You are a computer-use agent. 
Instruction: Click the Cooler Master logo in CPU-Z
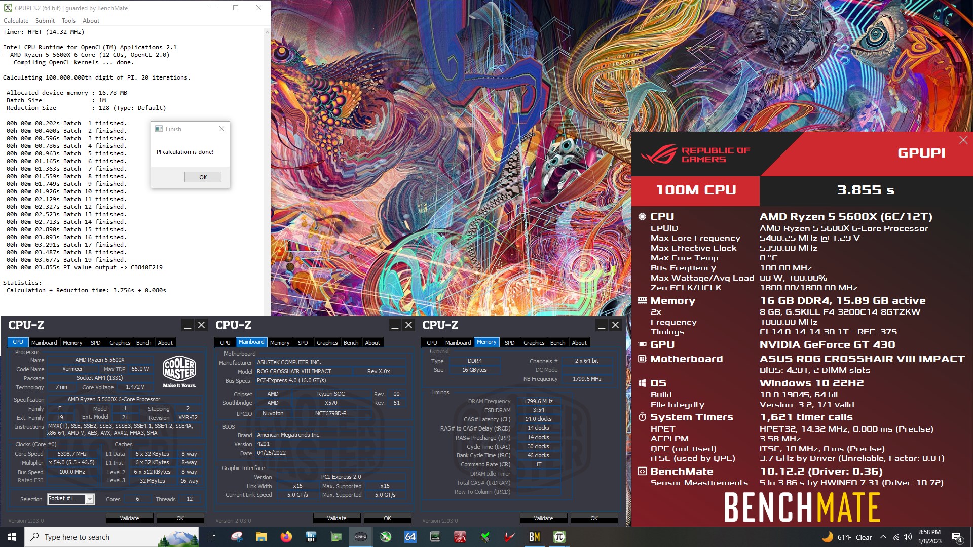pos(179,372)
